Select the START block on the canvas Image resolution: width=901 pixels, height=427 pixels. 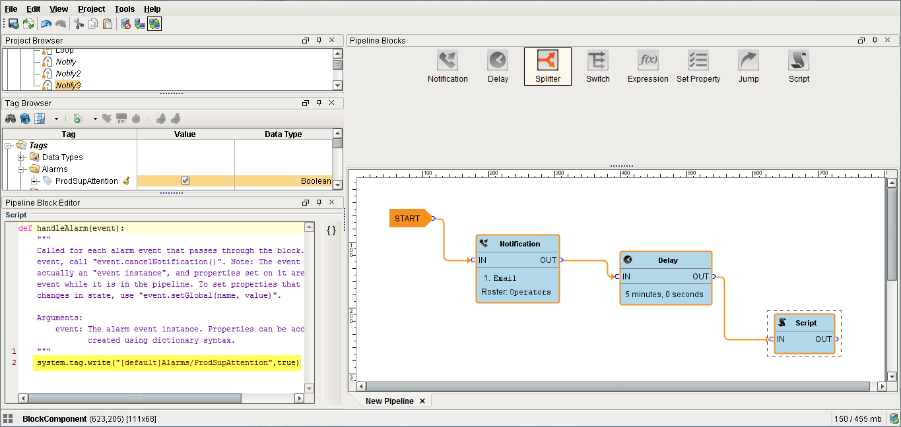pyautogui.click(x=410, y=218)
